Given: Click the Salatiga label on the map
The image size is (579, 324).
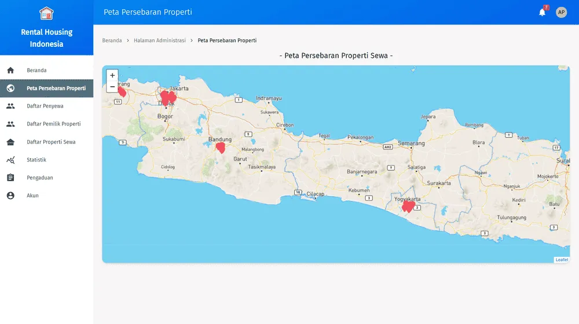Looking at the screenshot, I should click(416, 167).
